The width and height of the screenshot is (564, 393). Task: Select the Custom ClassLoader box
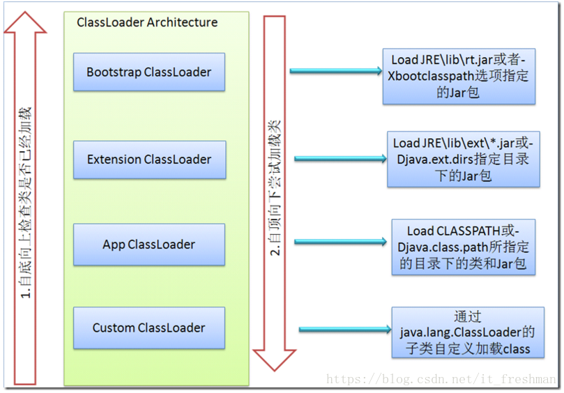pyautogui.click(x=149, y=328)
